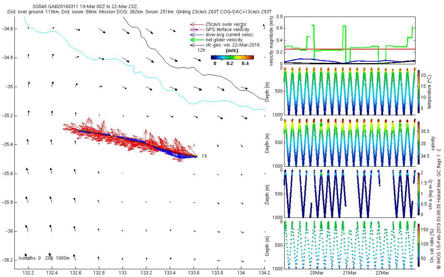Click the Ox. sat. ratio (%) colorbar

tap(418, 245)
